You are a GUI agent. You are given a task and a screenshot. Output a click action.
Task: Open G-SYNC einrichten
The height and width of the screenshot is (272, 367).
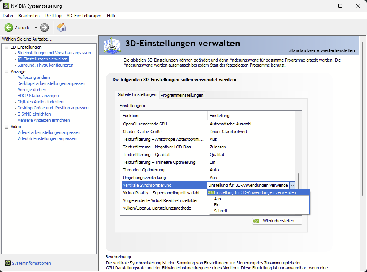click(34, 114)
